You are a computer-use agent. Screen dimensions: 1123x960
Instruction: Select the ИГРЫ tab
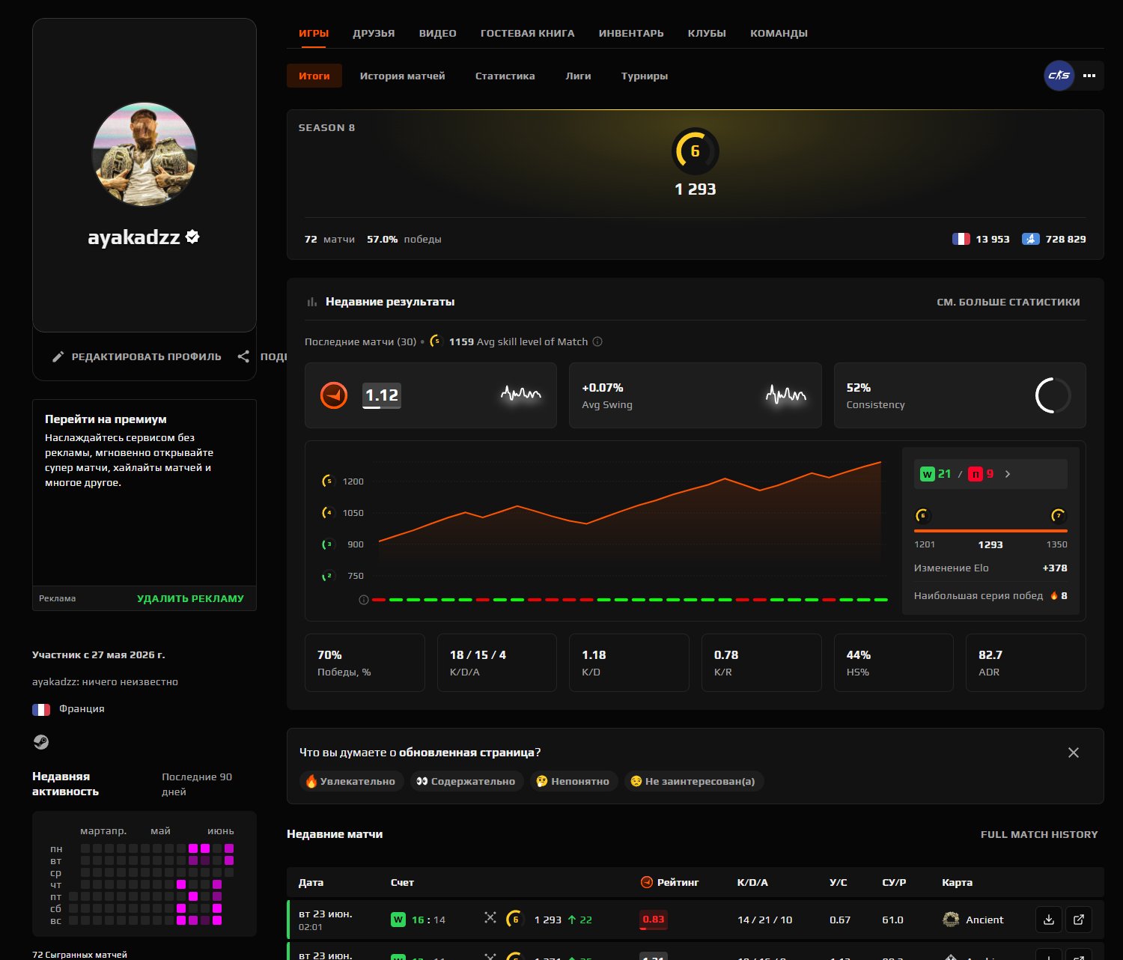point(314,33)
